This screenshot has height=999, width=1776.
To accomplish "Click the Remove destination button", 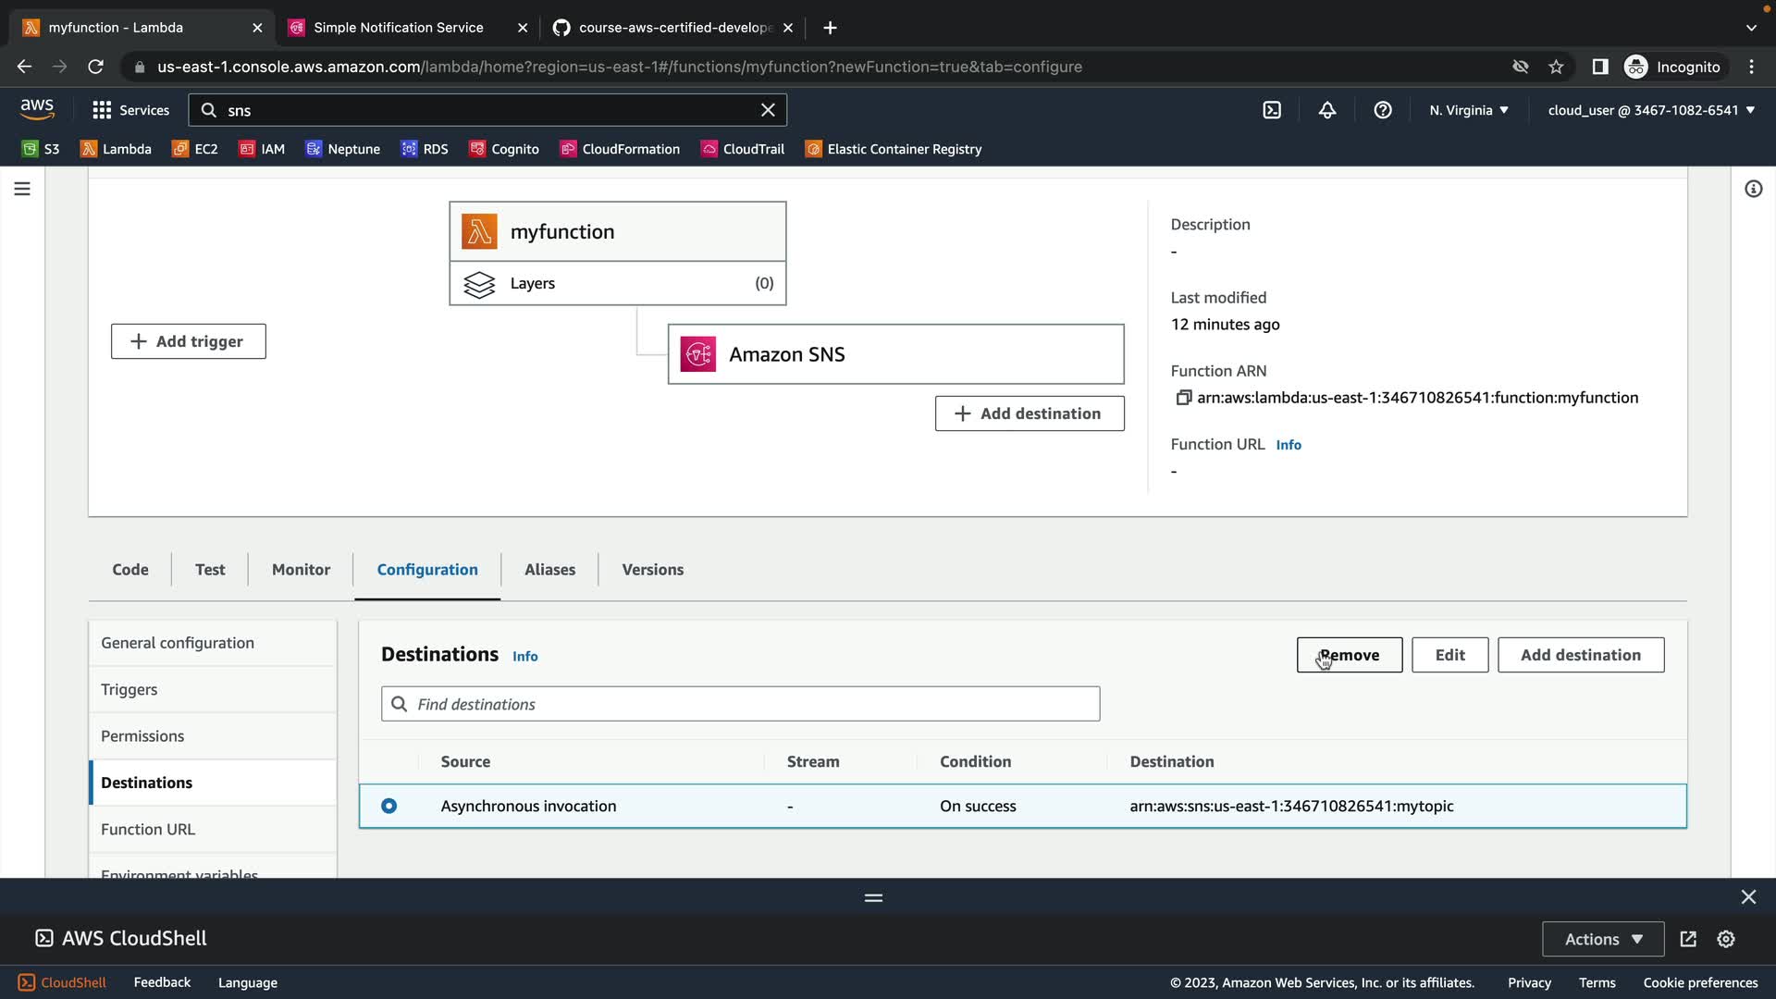I will (x=1349, y=655).
